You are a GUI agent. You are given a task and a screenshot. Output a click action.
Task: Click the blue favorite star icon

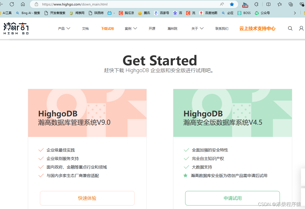[x=232, y=4]
